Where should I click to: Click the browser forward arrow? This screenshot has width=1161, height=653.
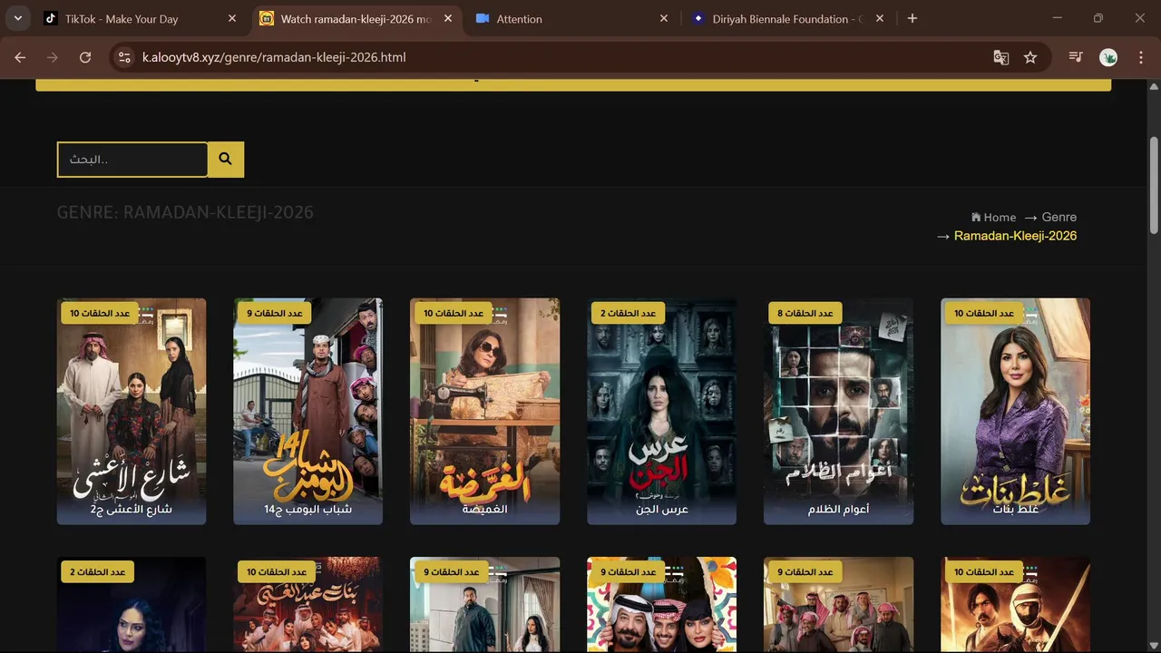53,57
